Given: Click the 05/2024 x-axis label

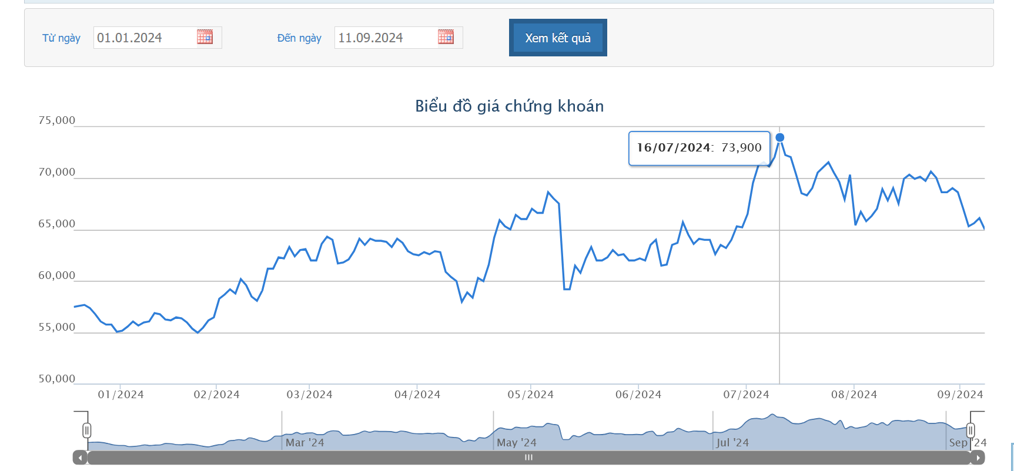Looking at the screenshot, I should tap(530, 395).
